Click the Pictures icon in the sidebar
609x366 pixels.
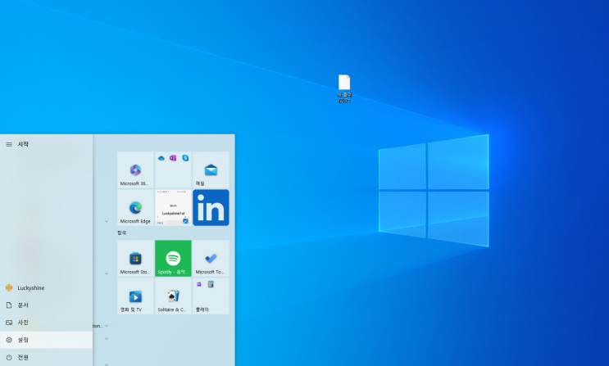9,323
